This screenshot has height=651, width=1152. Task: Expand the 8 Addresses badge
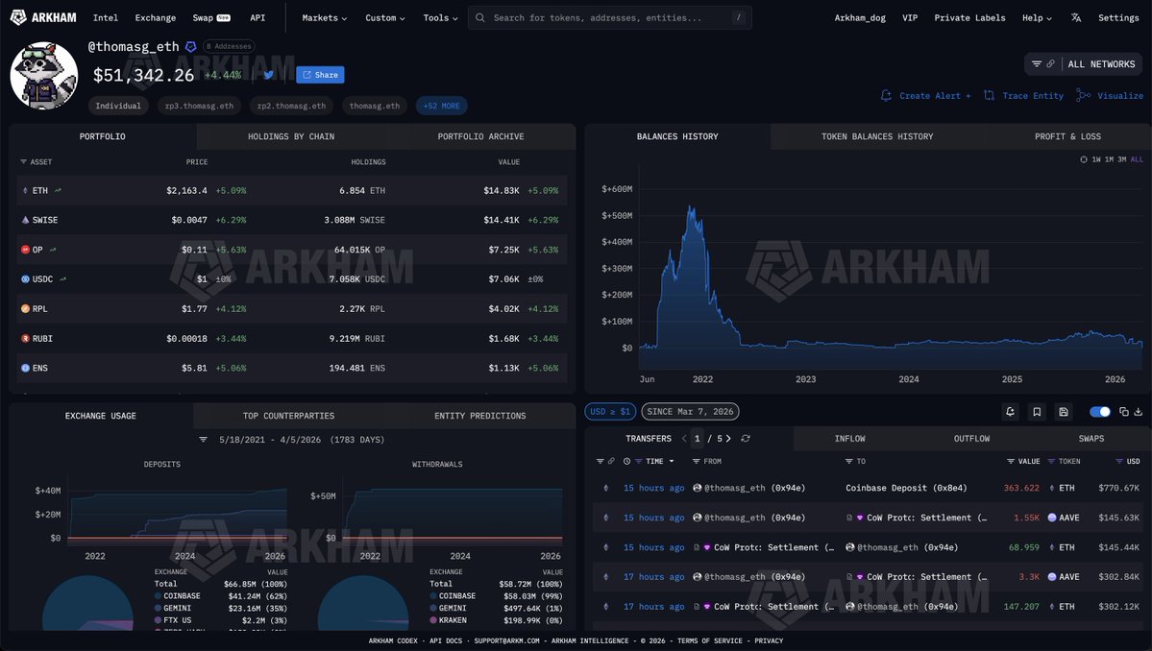229,46
